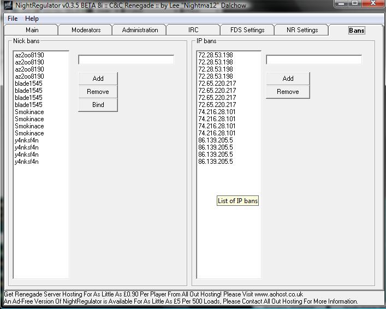
Task: Click the Nick bans text input field
Action: pyautogui.click(x=126, y=60)
